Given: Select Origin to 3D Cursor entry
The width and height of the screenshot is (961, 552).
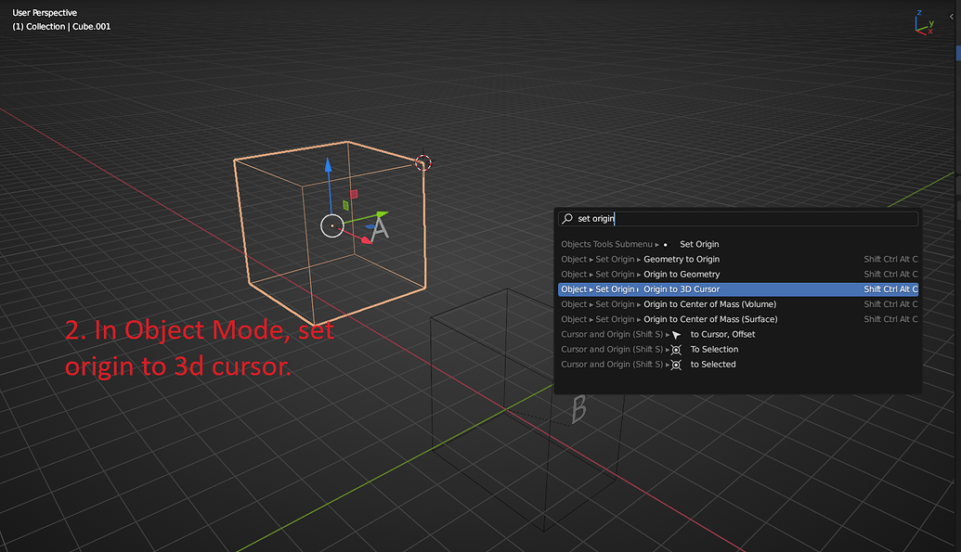Looking at the screenshot, I should (x=738, y=289).
